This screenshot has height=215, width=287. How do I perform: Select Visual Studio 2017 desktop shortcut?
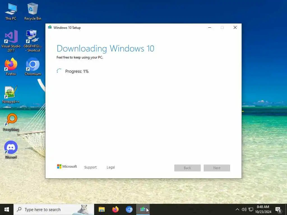click(x=11, y=41)
